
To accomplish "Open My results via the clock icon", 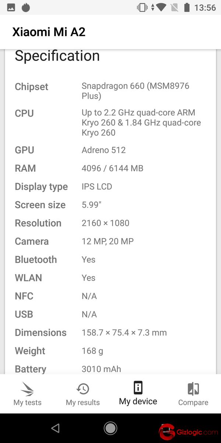I will click(x=83, y=388).
